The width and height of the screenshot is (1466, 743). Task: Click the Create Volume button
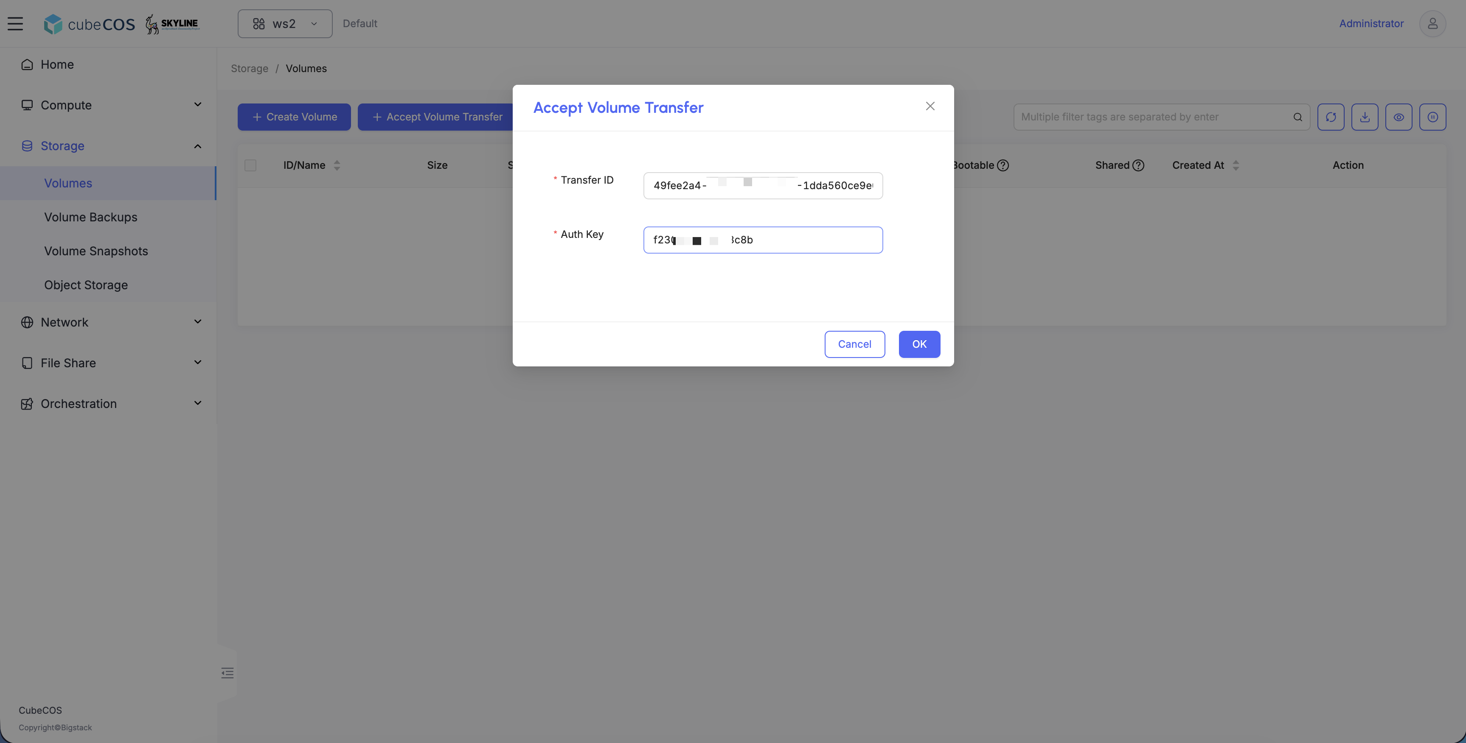[294, 117]
